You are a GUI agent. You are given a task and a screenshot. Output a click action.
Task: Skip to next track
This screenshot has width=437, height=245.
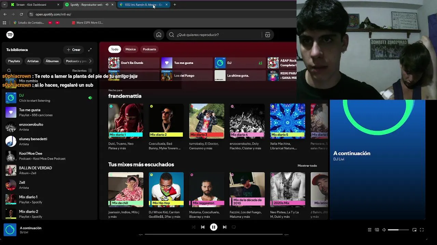point(225,227)
